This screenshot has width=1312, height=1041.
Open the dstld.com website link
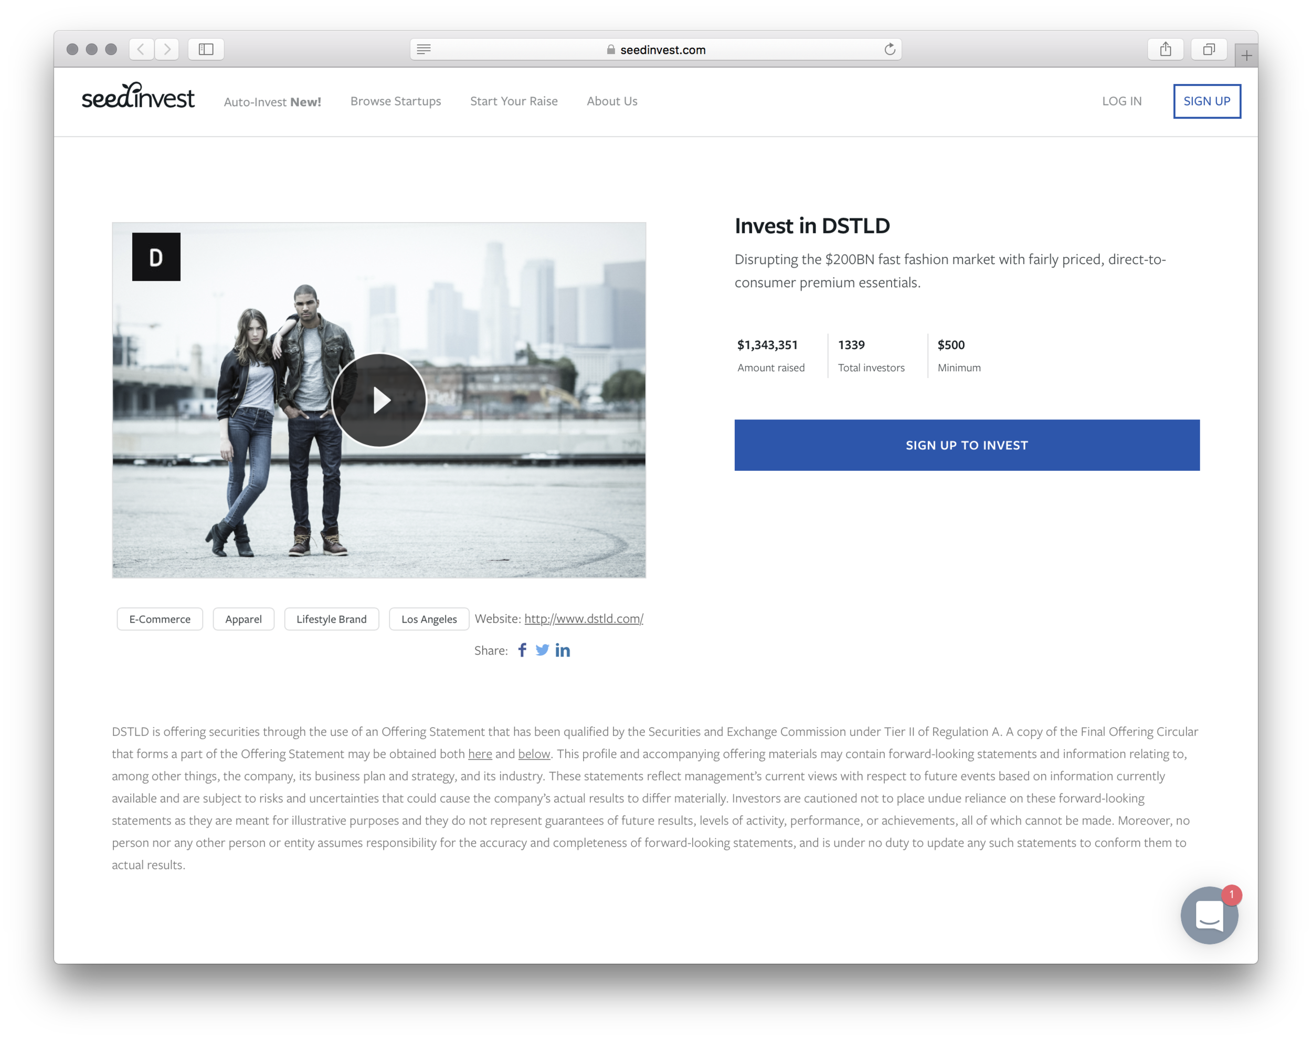584,618
